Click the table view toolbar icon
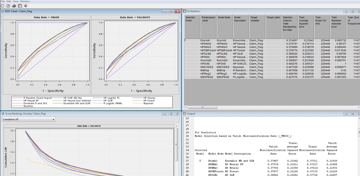 pos(20,6)
